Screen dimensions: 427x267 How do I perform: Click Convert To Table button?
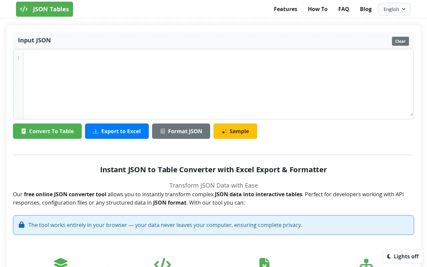click(47, 131)
